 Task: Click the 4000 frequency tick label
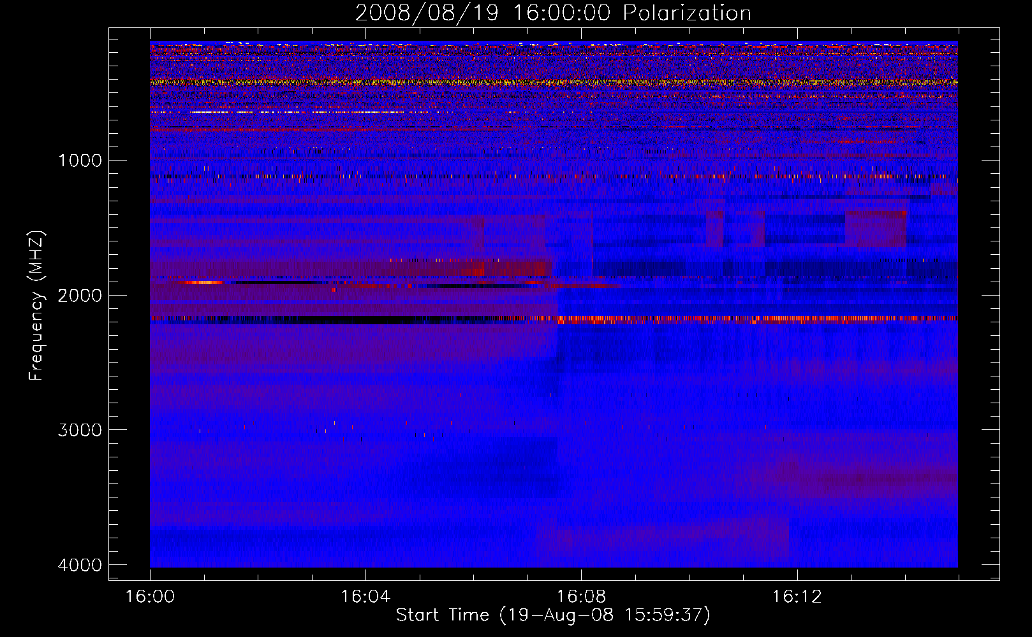pyautogui.click(x=80, y=565)
